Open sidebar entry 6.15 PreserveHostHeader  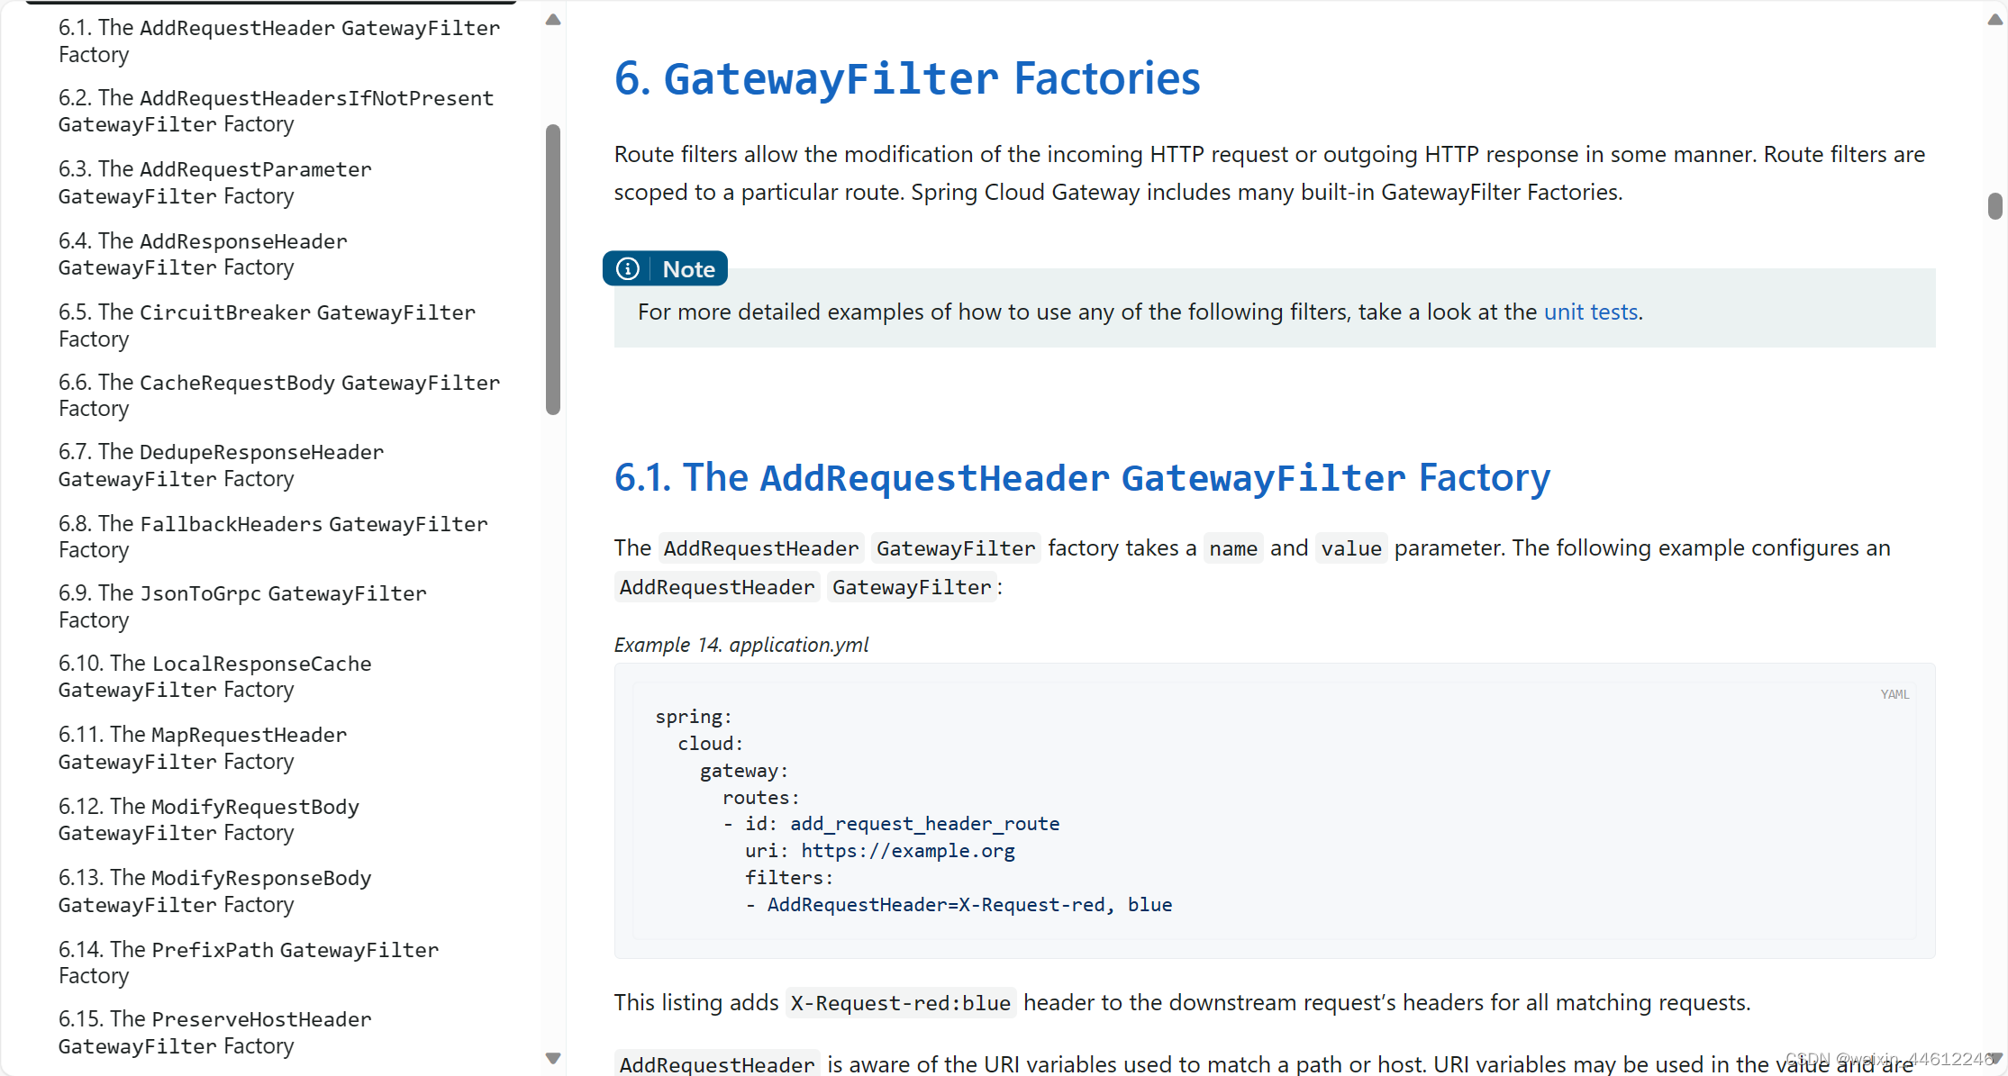click(x=214, y=1033)
